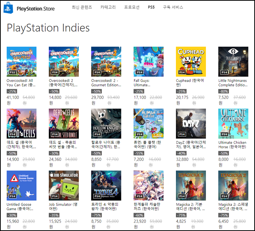Click the Overcooked! 2 Gourmet Edition title
The width and height of the screenshot is (255, 231).
106,83
